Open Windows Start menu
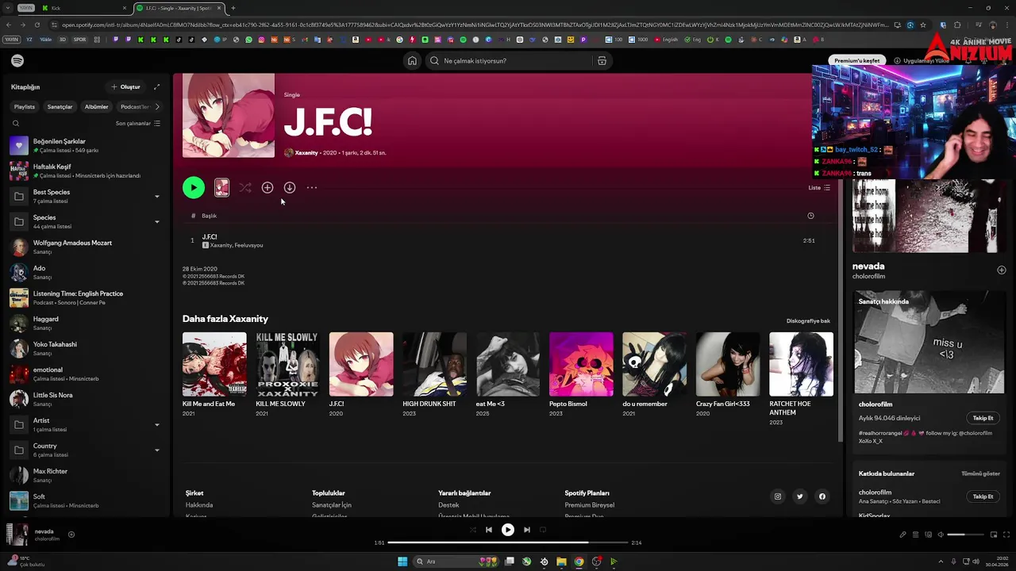This screenshot has height=571, width=1016. coord(402,561)
